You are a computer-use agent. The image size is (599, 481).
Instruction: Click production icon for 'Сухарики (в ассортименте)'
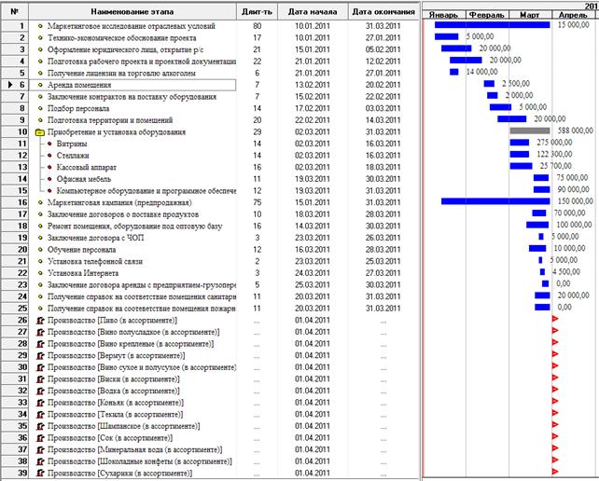tap(40, 474)
